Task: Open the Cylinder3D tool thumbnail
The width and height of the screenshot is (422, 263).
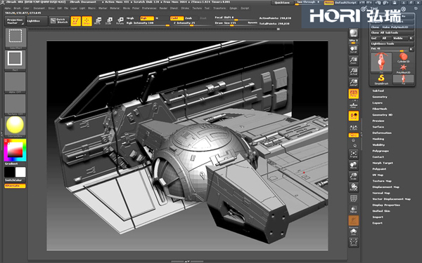Action: [x=403, y=58]
